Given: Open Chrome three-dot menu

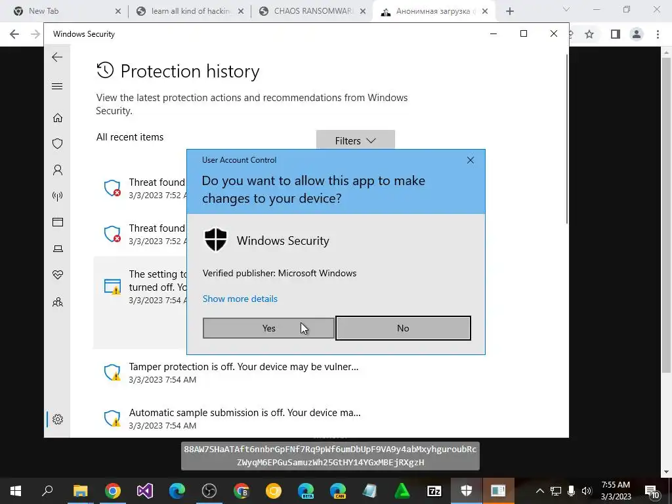Looking at the screenshot, I should pyautogui.click(x=658, y=34).
